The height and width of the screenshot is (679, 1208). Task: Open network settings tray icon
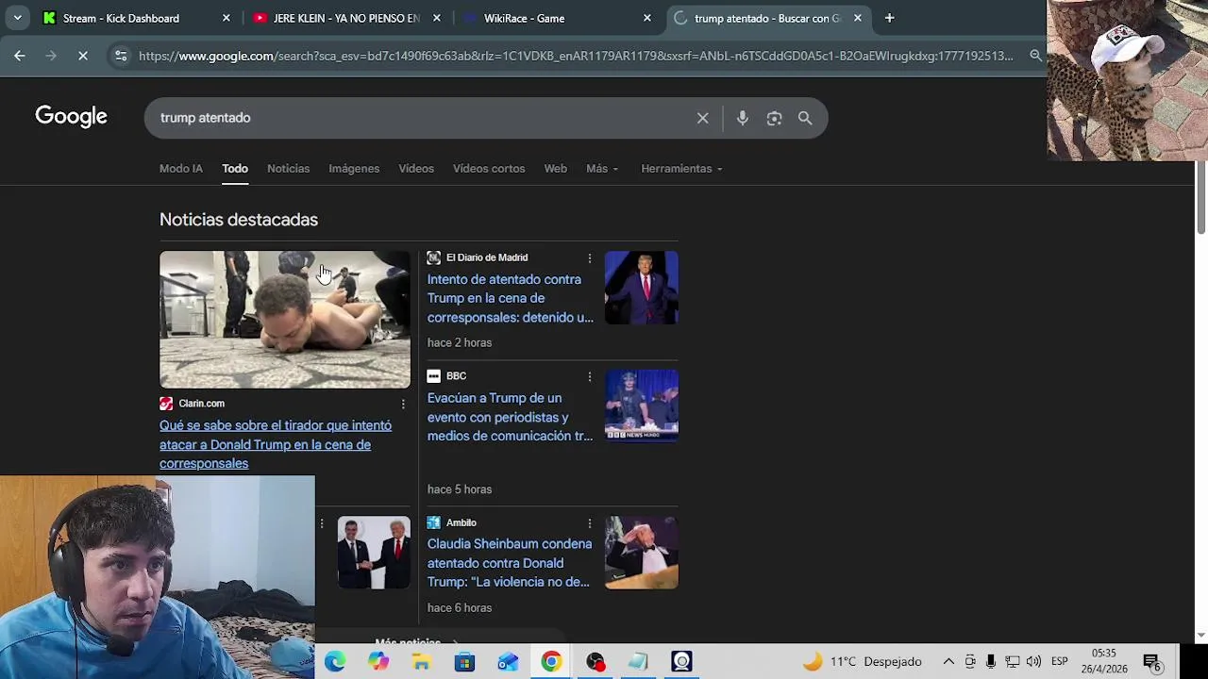click(1012, 662)
